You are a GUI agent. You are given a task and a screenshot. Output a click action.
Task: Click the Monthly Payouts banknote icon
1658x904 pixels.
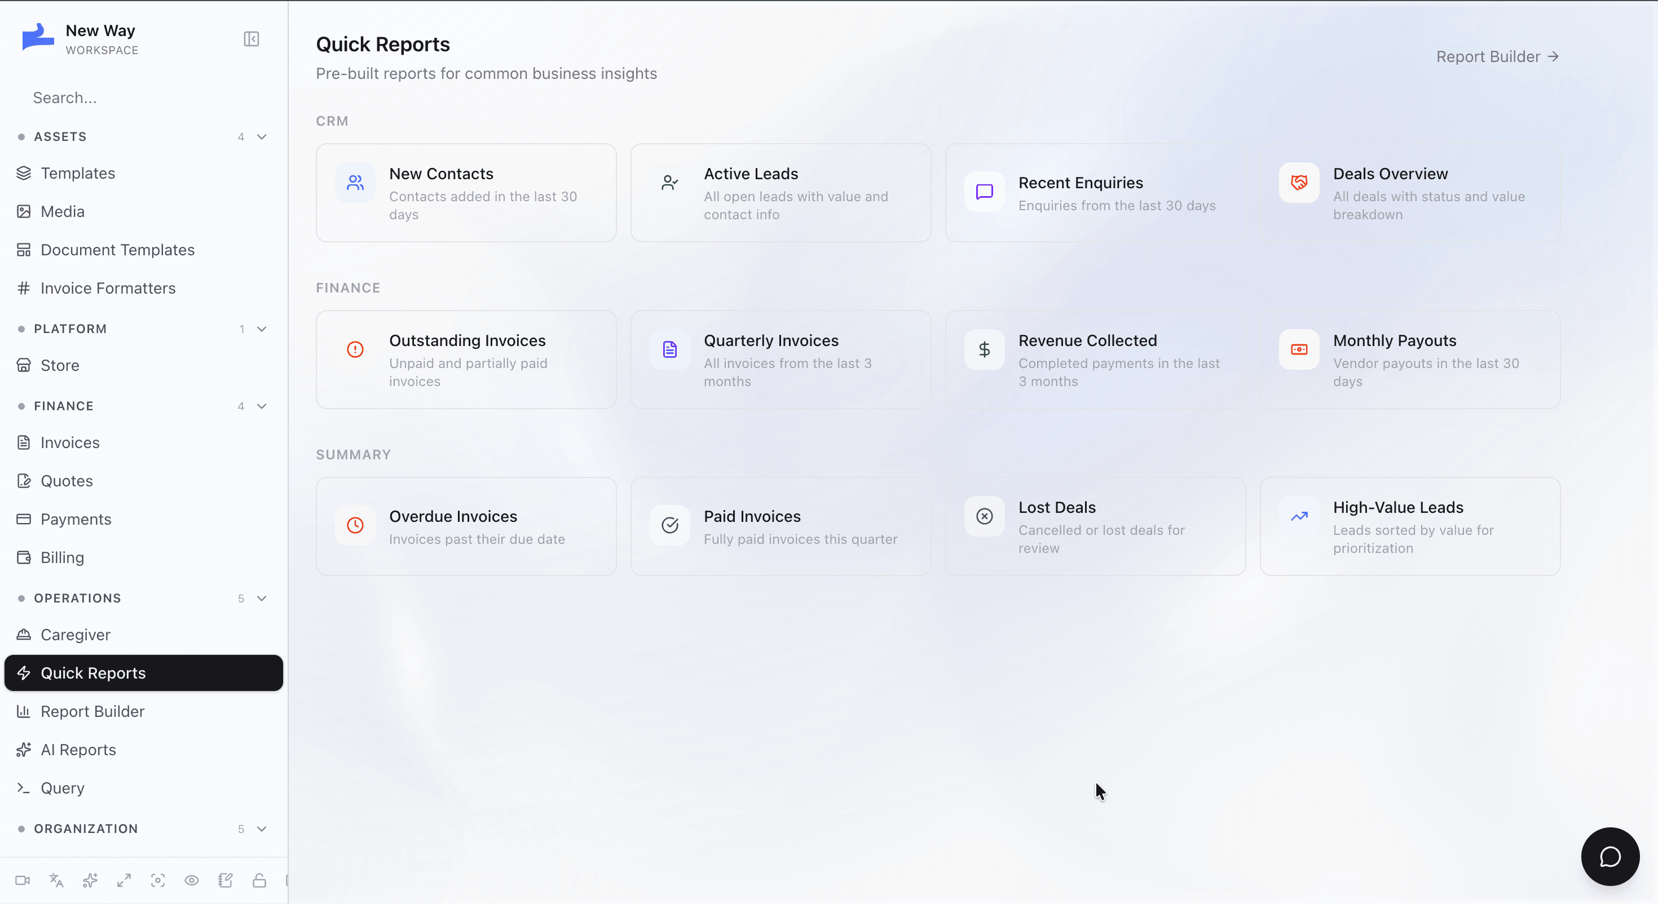(x=1299, y=349)
